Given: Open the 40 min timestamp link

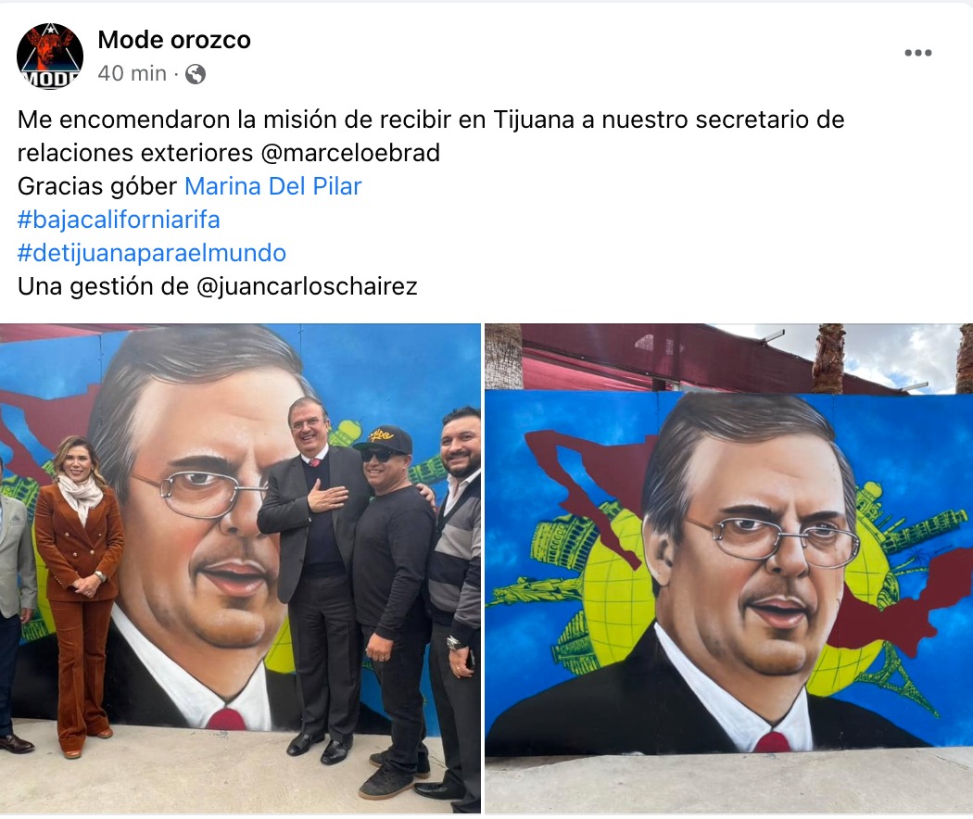Looking at the screenshot, I should point(133,74).
